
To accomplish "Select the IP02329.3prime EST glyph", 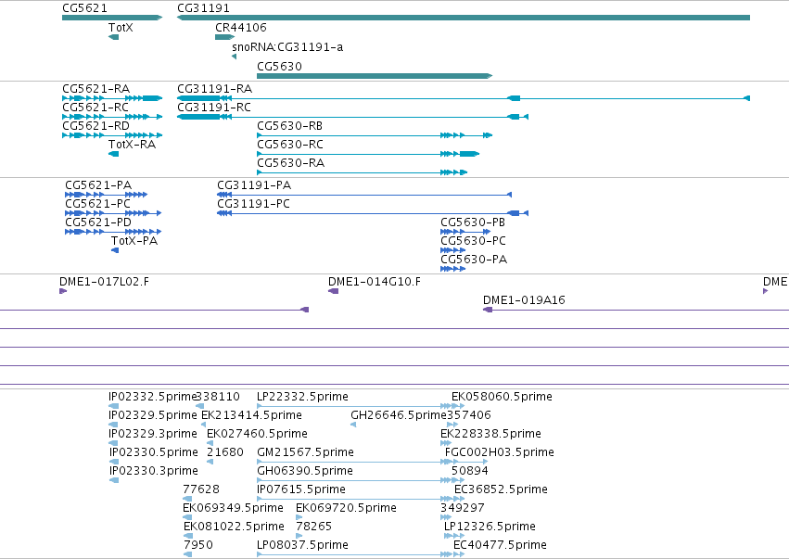I will point(114,443).
